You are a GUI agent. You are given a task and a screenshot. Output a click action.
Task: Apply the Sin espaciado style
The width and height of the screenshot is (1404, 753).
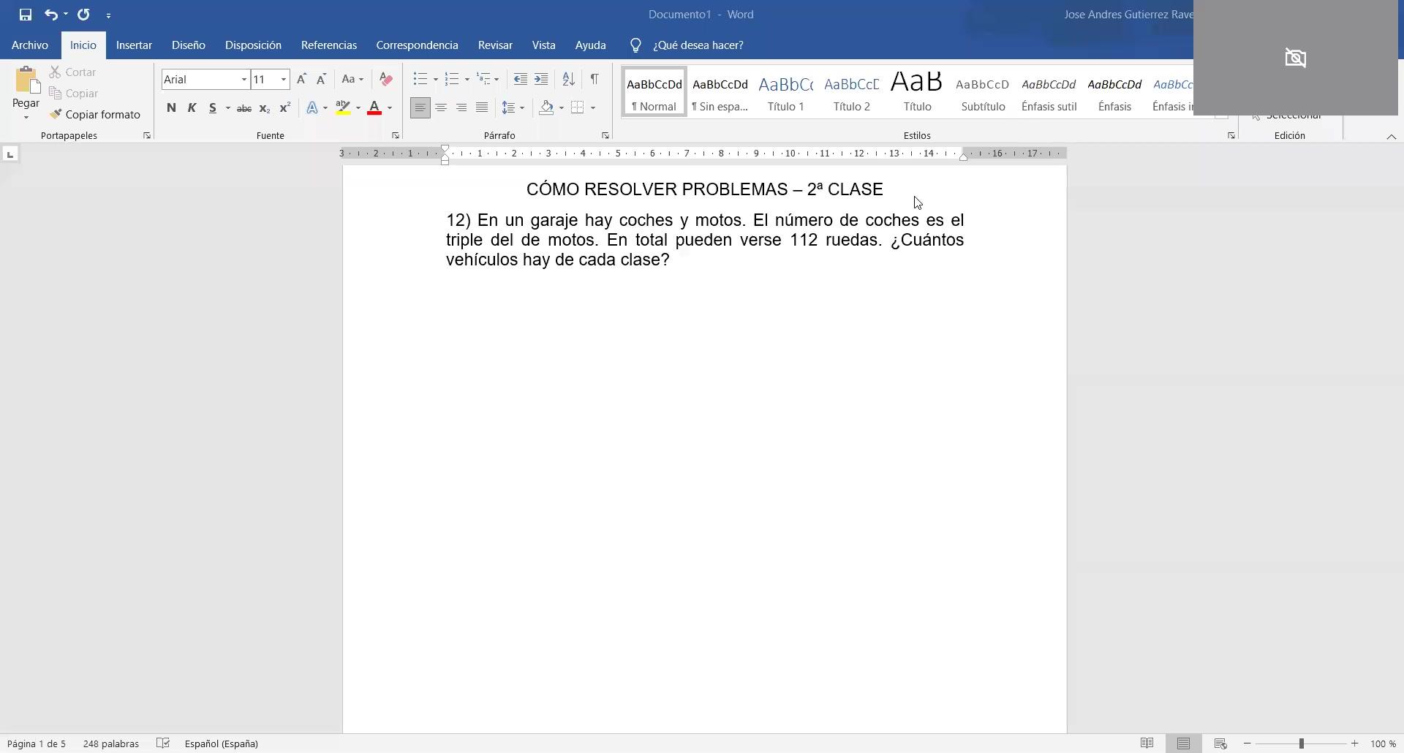click(720, 92)
